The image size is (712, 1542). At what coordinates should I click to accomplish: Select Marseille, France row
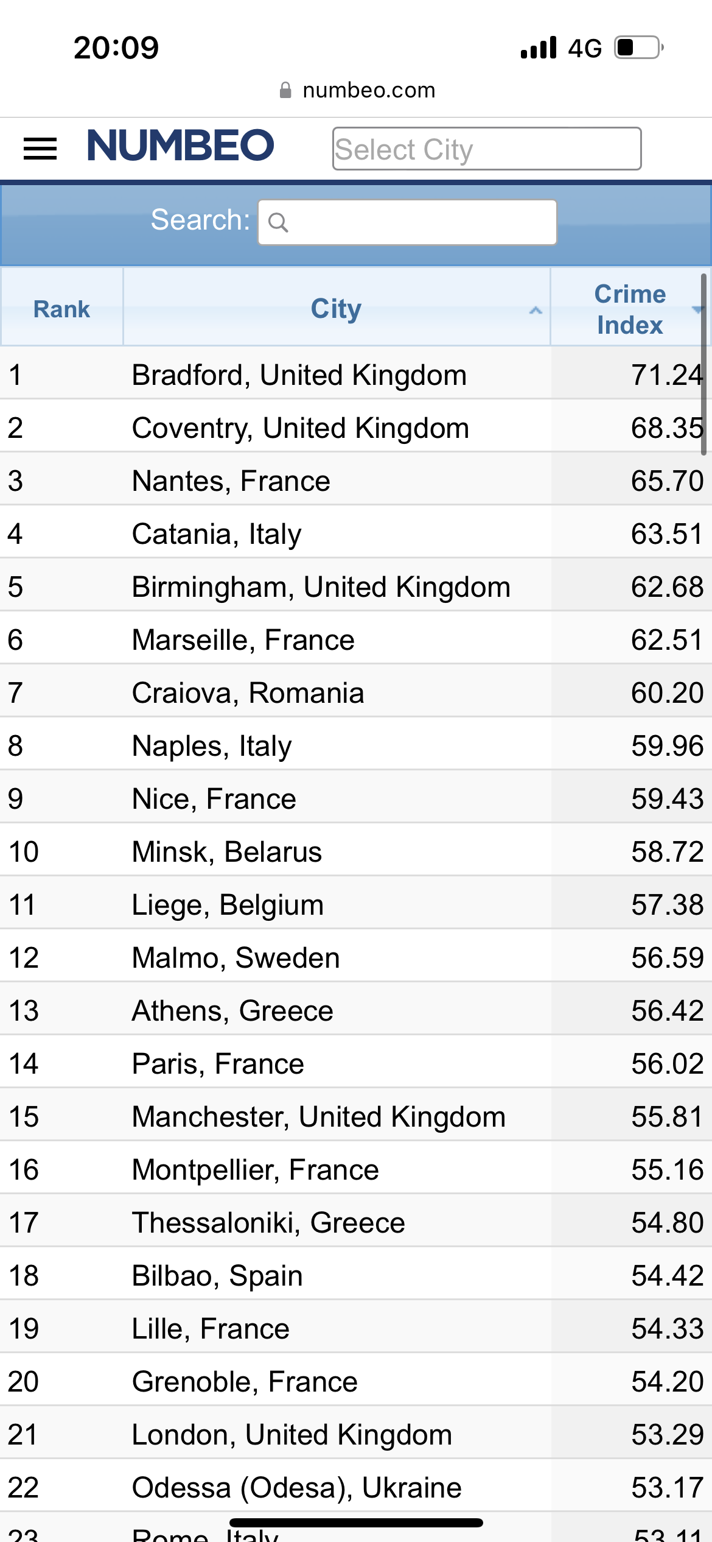pyautogui.click(x=243, y=639)
